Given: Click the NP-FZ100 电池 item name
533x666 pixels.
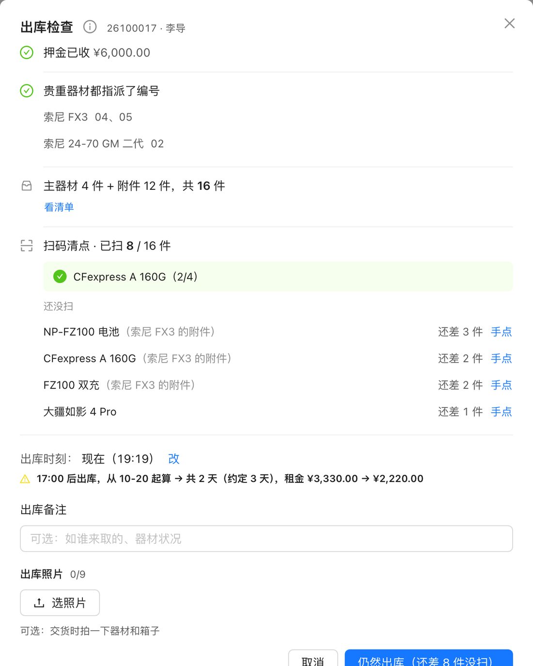Looking at the screenshot, I should 81,332.
